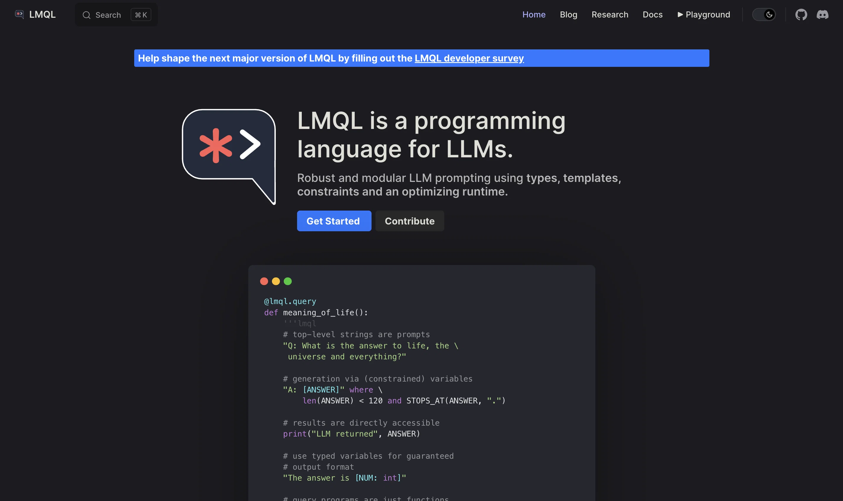Click the 'def meaning_of_life():' code line
This screenshot has height=501, width=843.
(316, 312)
